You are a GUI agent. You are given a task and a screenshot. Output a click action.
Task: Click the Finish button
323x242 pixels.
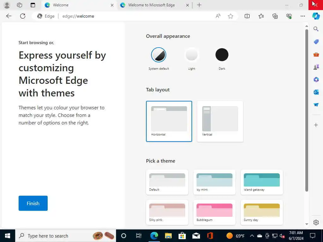point(33,203)
